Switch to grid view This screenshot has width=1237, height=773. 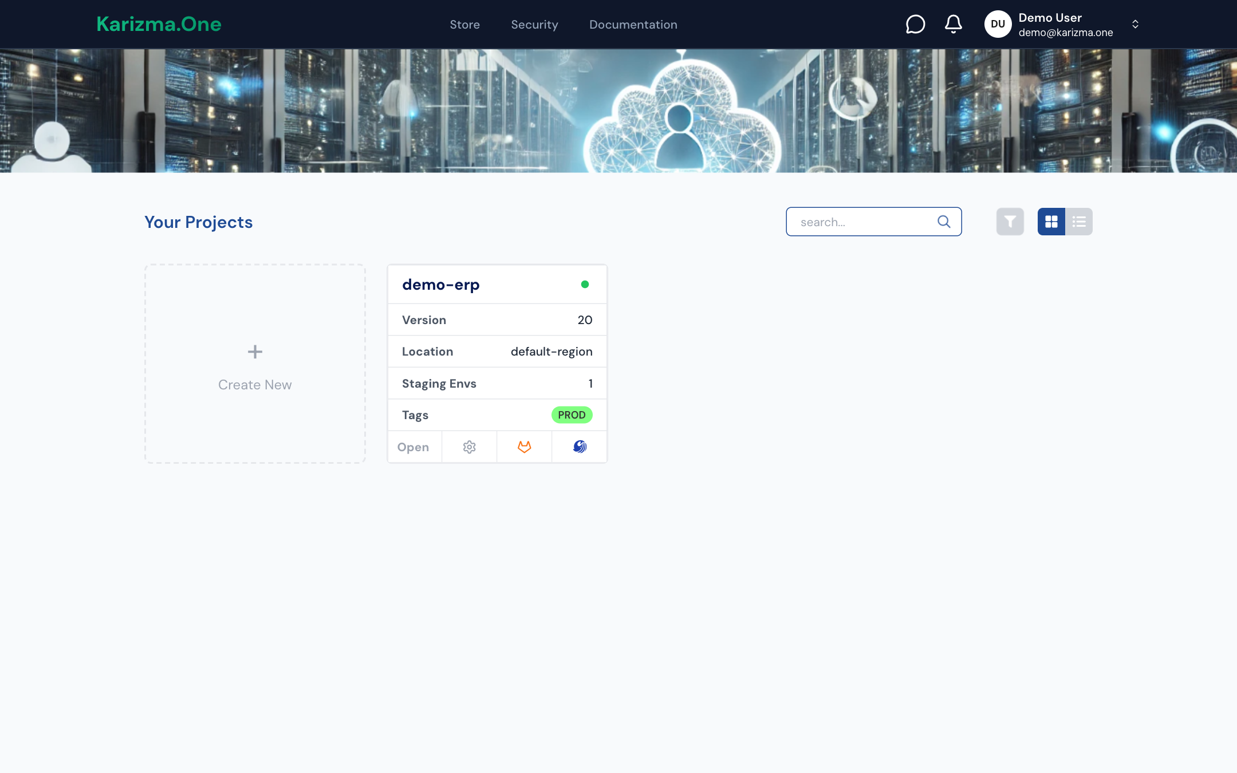point(1051,222)
